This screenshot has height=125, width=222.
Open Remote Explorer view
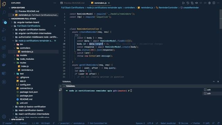pyautogui.click(x=4, y=39)
